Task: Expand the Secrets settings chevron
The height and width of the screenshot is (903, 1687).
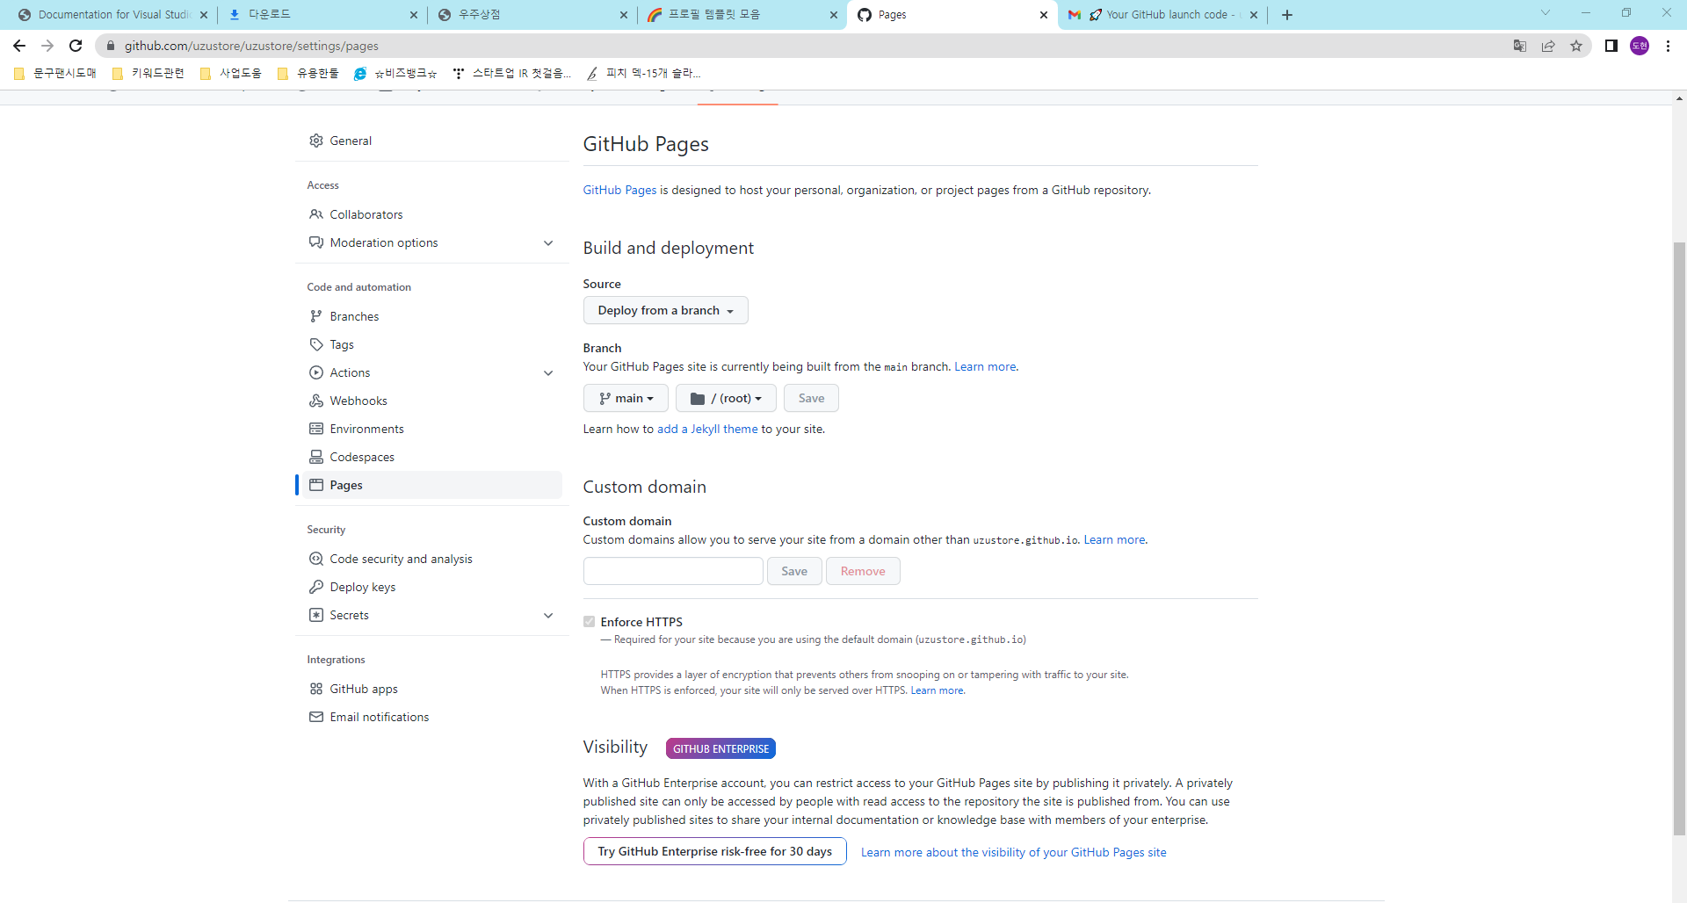Action: (548, 615)
